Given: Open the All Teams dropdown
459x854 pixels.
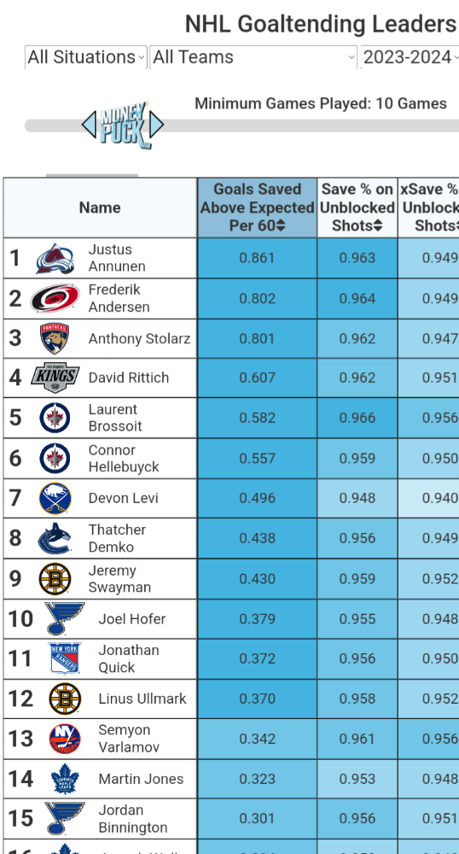Looking at the screenshot, I should 253,57.
